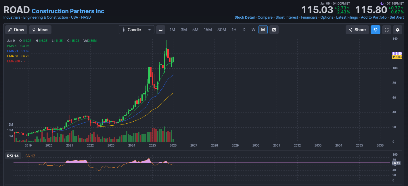Click the RSI 14 indicator label
Image resolution: width=408 pixels, height=186 pixels.
(13, 156)
